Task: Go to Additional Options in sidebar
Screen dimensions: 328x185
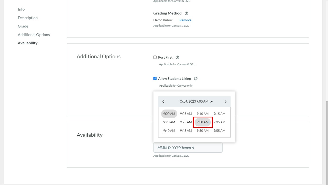Action: (x=34, y=35)
